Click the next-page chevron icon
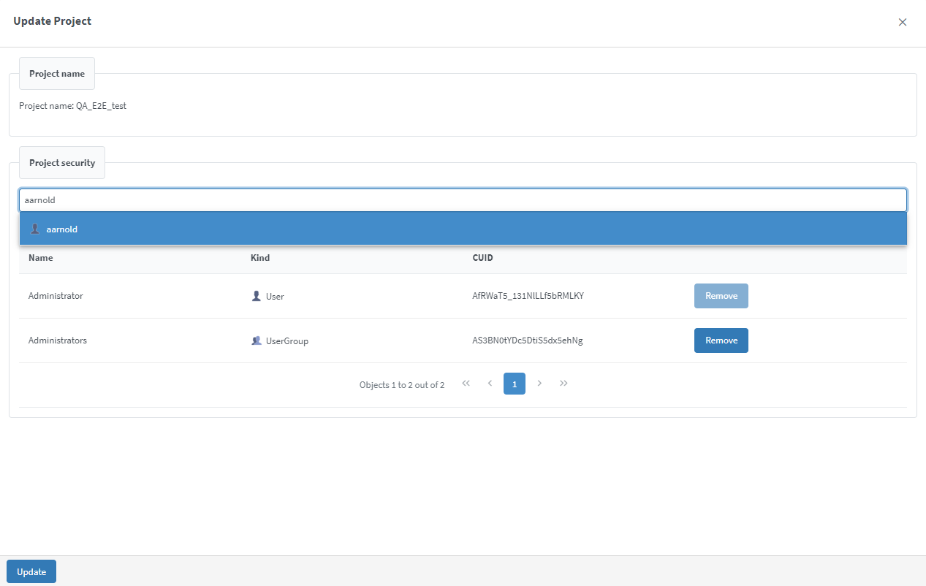Screen dimensions: 926x586 point(539,383)
